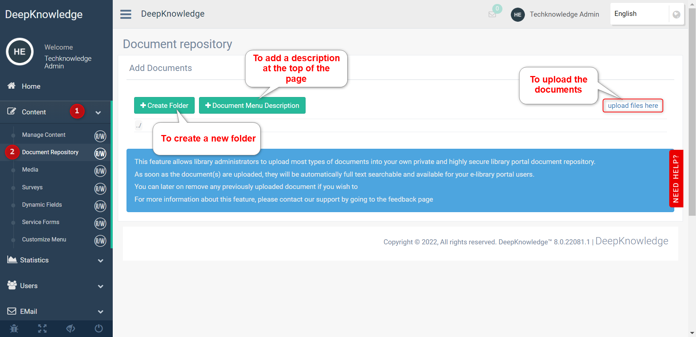696x337 pixels.
Task: Click the R/W badge next to Customize Menu
Action: [x=100, y=241]
